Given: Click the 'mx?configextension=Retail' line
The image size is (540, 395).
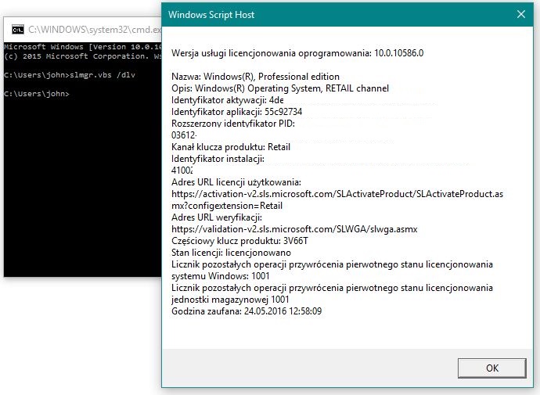Looking at the screenshot, I should click(227, 206).
